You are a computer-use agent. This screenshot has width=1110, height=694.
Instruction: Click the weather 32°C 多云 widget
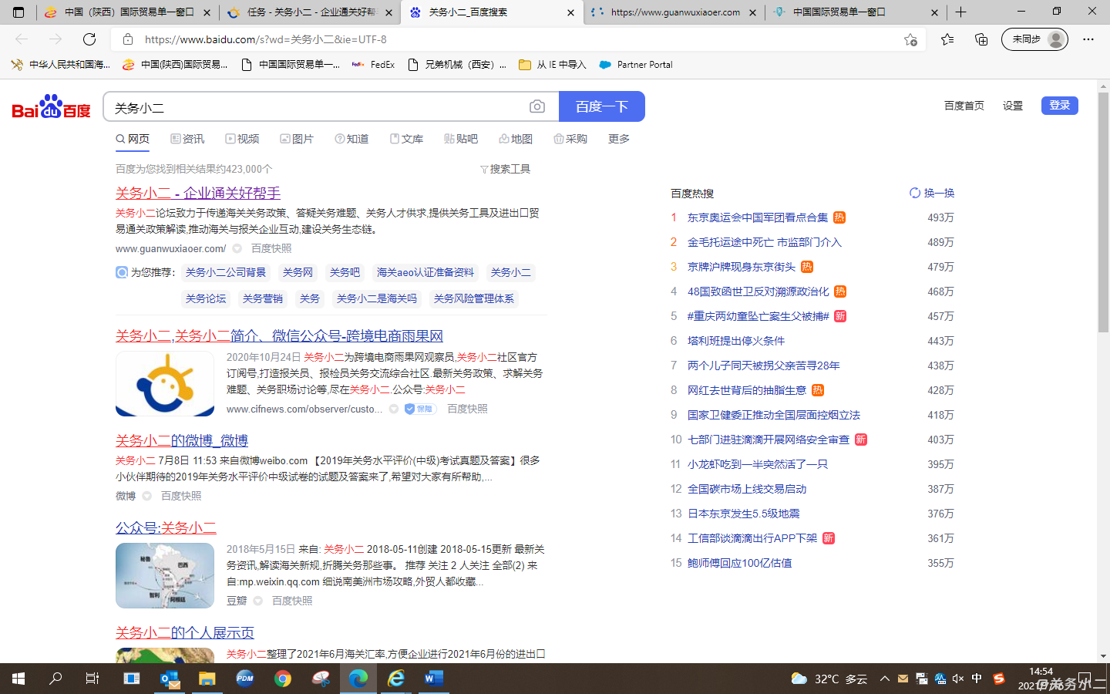pos(829,679)
